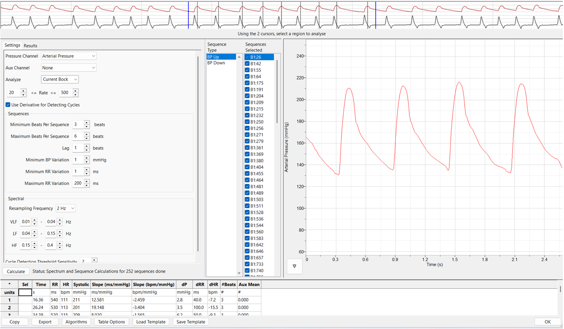The height and width of the screenshot is (329, 564).
Task: Uncheck sequence B1:64
Action: pos(247,77)
